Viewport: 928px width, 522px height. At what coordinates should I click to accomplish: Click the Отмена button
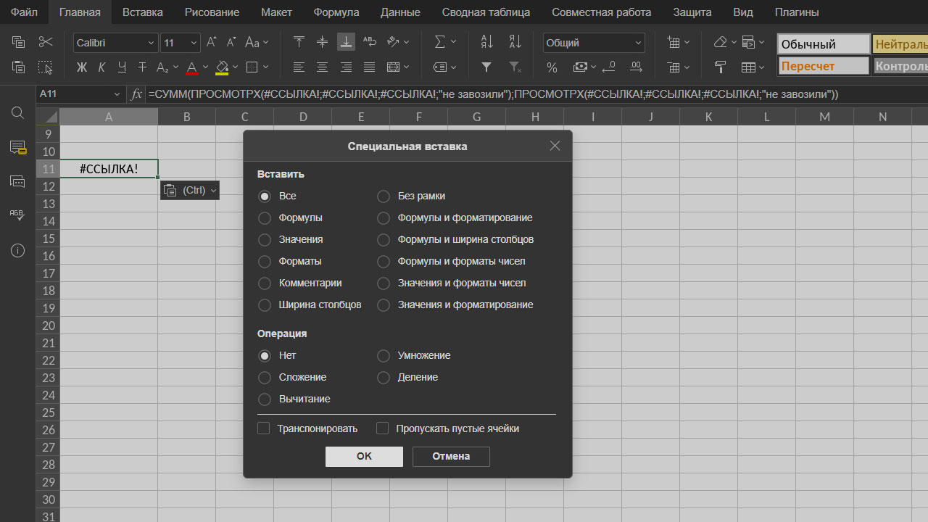(x=451, y=456)
